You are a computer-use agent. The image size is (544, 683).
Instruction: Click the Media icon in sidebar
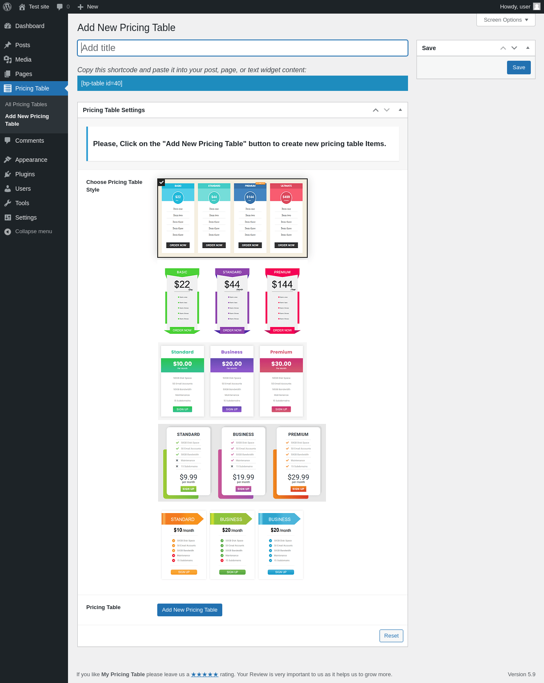8,59
